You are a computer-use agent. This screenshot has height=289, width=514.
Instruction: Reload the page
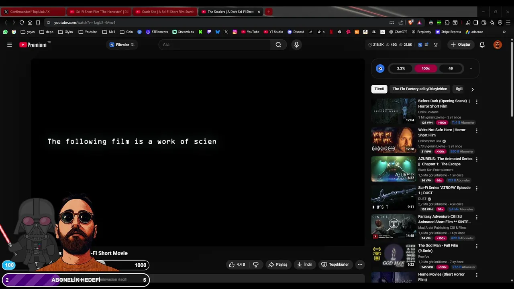point(22,22)
